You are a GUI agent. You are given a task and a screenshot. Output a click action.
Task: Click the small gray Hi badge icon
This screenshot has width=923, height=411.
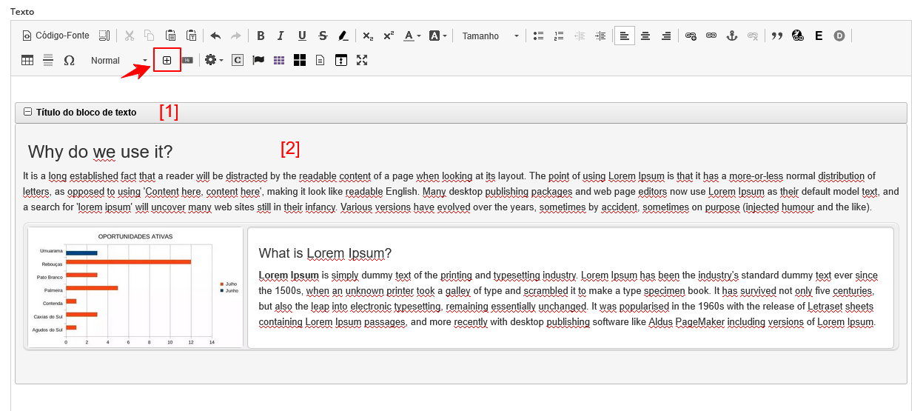[x=187, y=60]
